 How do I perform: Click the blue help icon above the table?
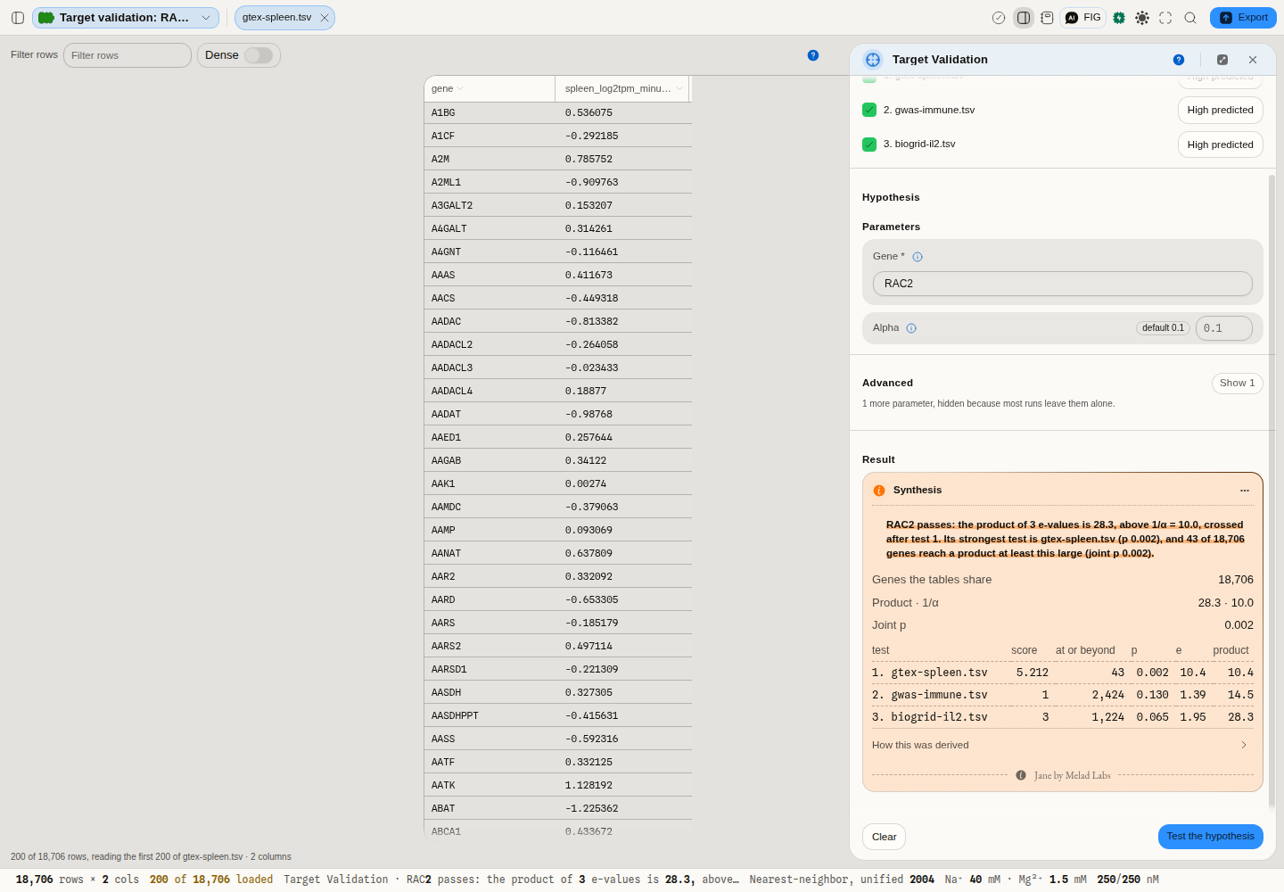coord(813,55)
